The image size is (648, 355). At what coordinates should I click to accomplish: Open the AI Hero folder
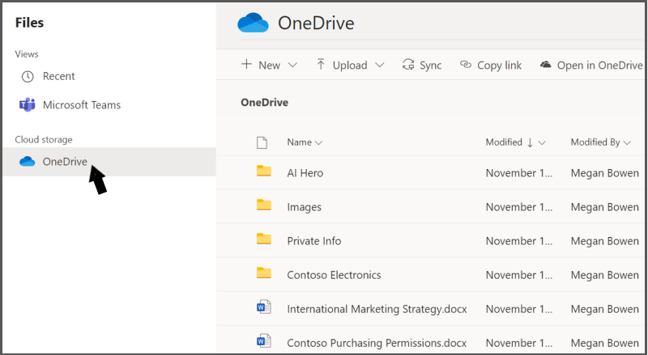(305, 173)
